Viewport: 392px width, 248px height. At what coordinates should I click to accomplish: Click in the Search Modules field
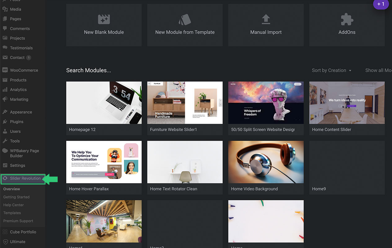coord(89,70)
